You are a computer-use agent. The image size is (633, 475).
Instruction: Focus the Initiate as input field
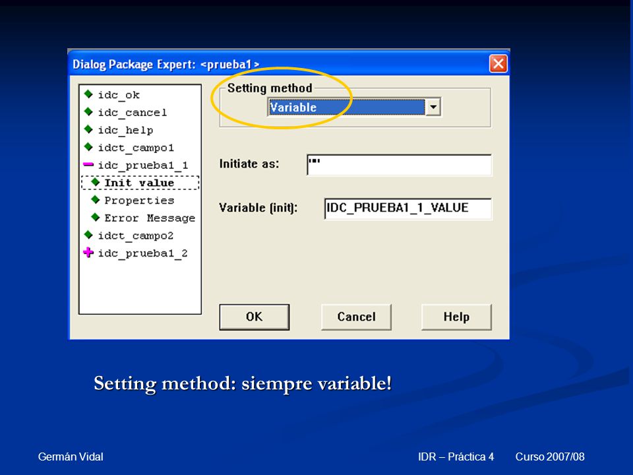[x=400, y=165]
